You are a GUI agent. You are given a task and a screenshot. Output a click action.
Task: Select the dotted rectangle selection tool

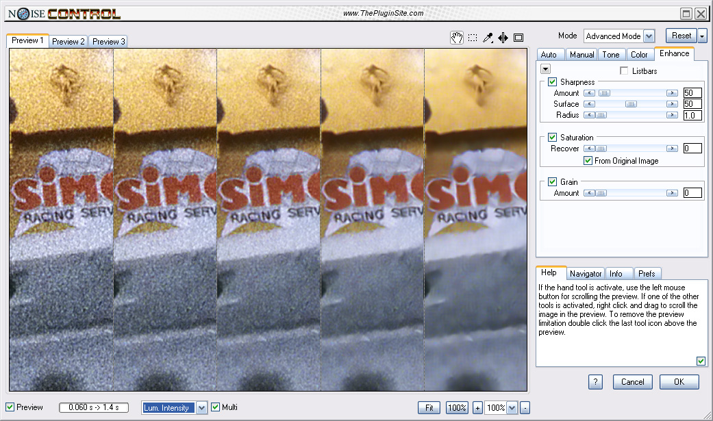coord(473,38)
